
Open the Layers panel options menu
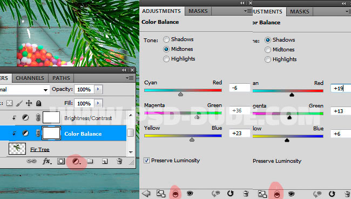click(130, 78)
